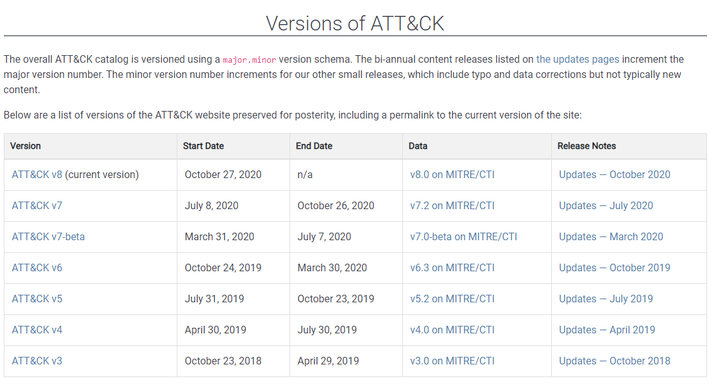Click v5.2 on MITRE/CTI link
Image resolution: width=714 pixels, height=386 pixels.
[x=452, y=299]
